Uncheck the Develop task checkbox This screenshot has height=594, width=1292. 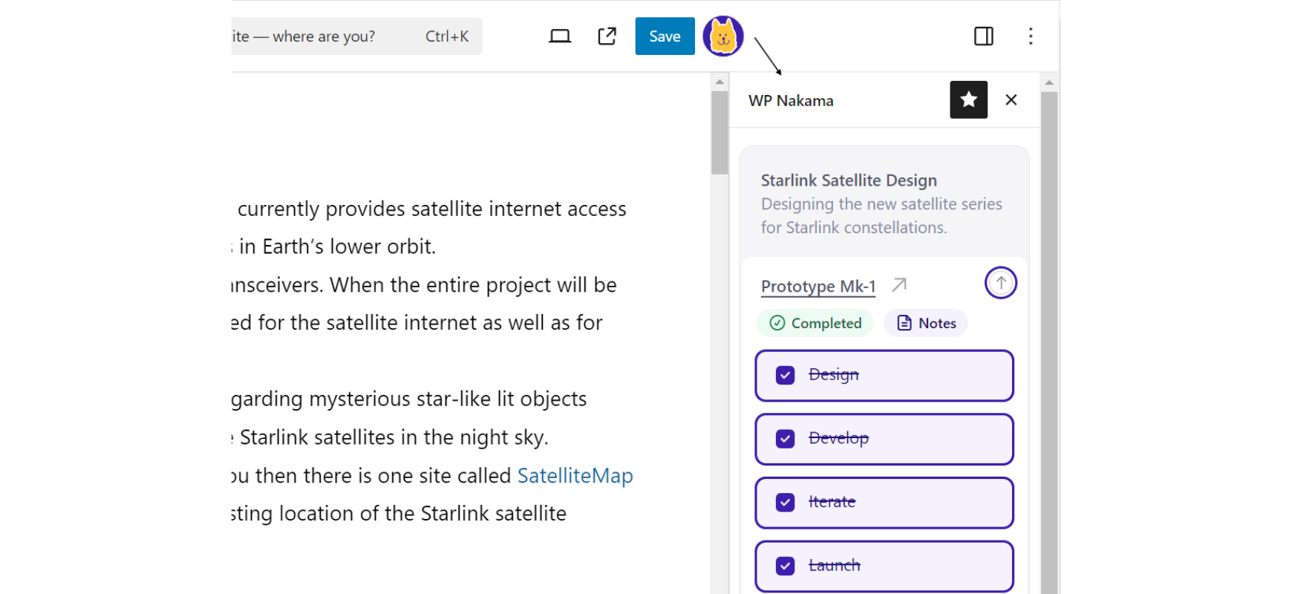(785, 439)
